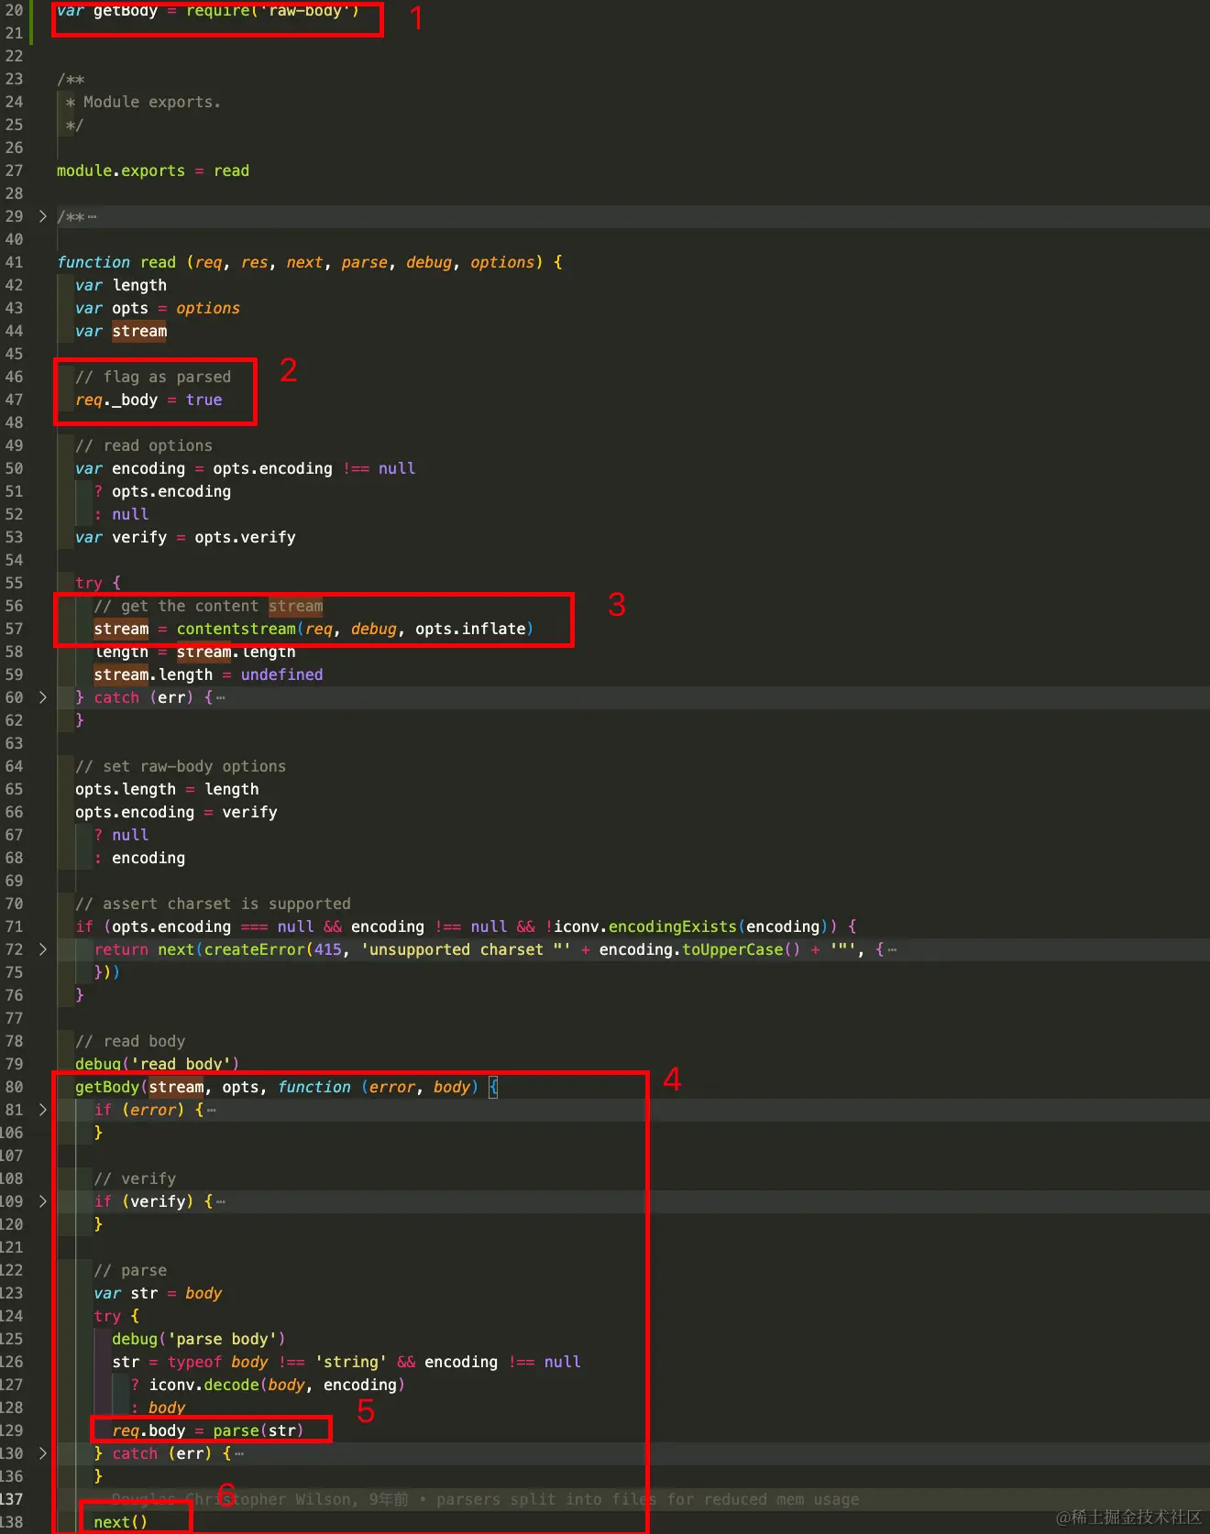Screen dimensions: 1210x1534
Task: Click the 'var stream' declaration on line 44
Action: coord(121,331)
